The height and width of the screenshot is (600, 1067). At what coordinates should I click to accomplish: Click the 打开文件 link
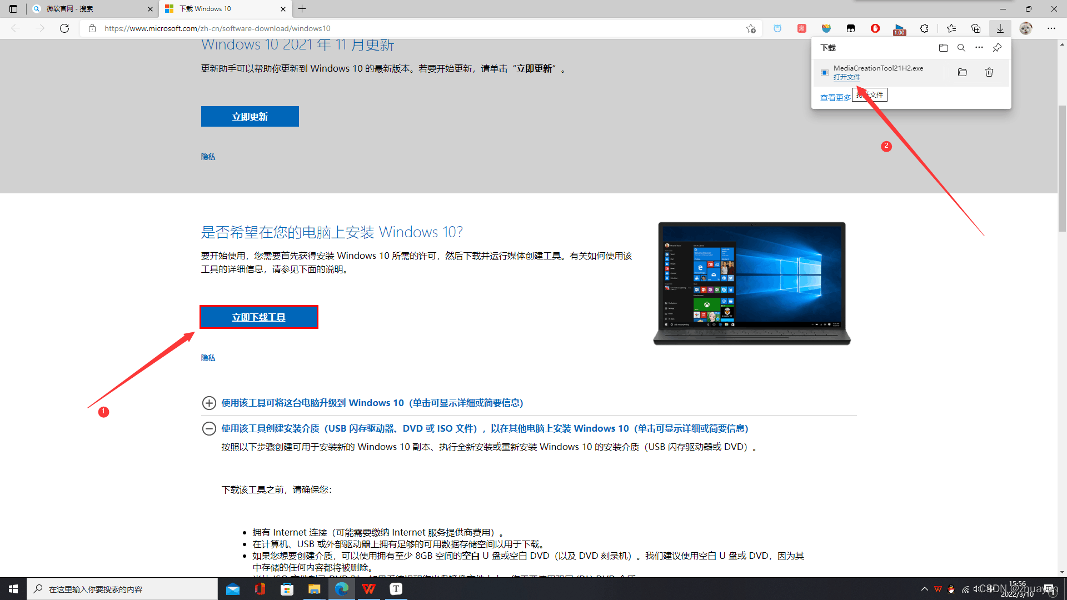tap(846, 77)
